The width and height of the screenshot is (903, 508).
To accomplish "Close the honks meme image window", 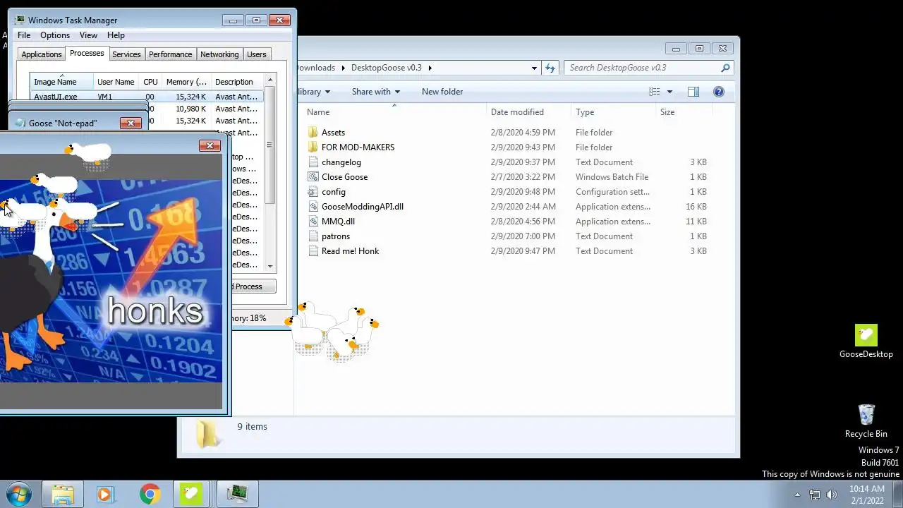I will (x=210, y=145).
